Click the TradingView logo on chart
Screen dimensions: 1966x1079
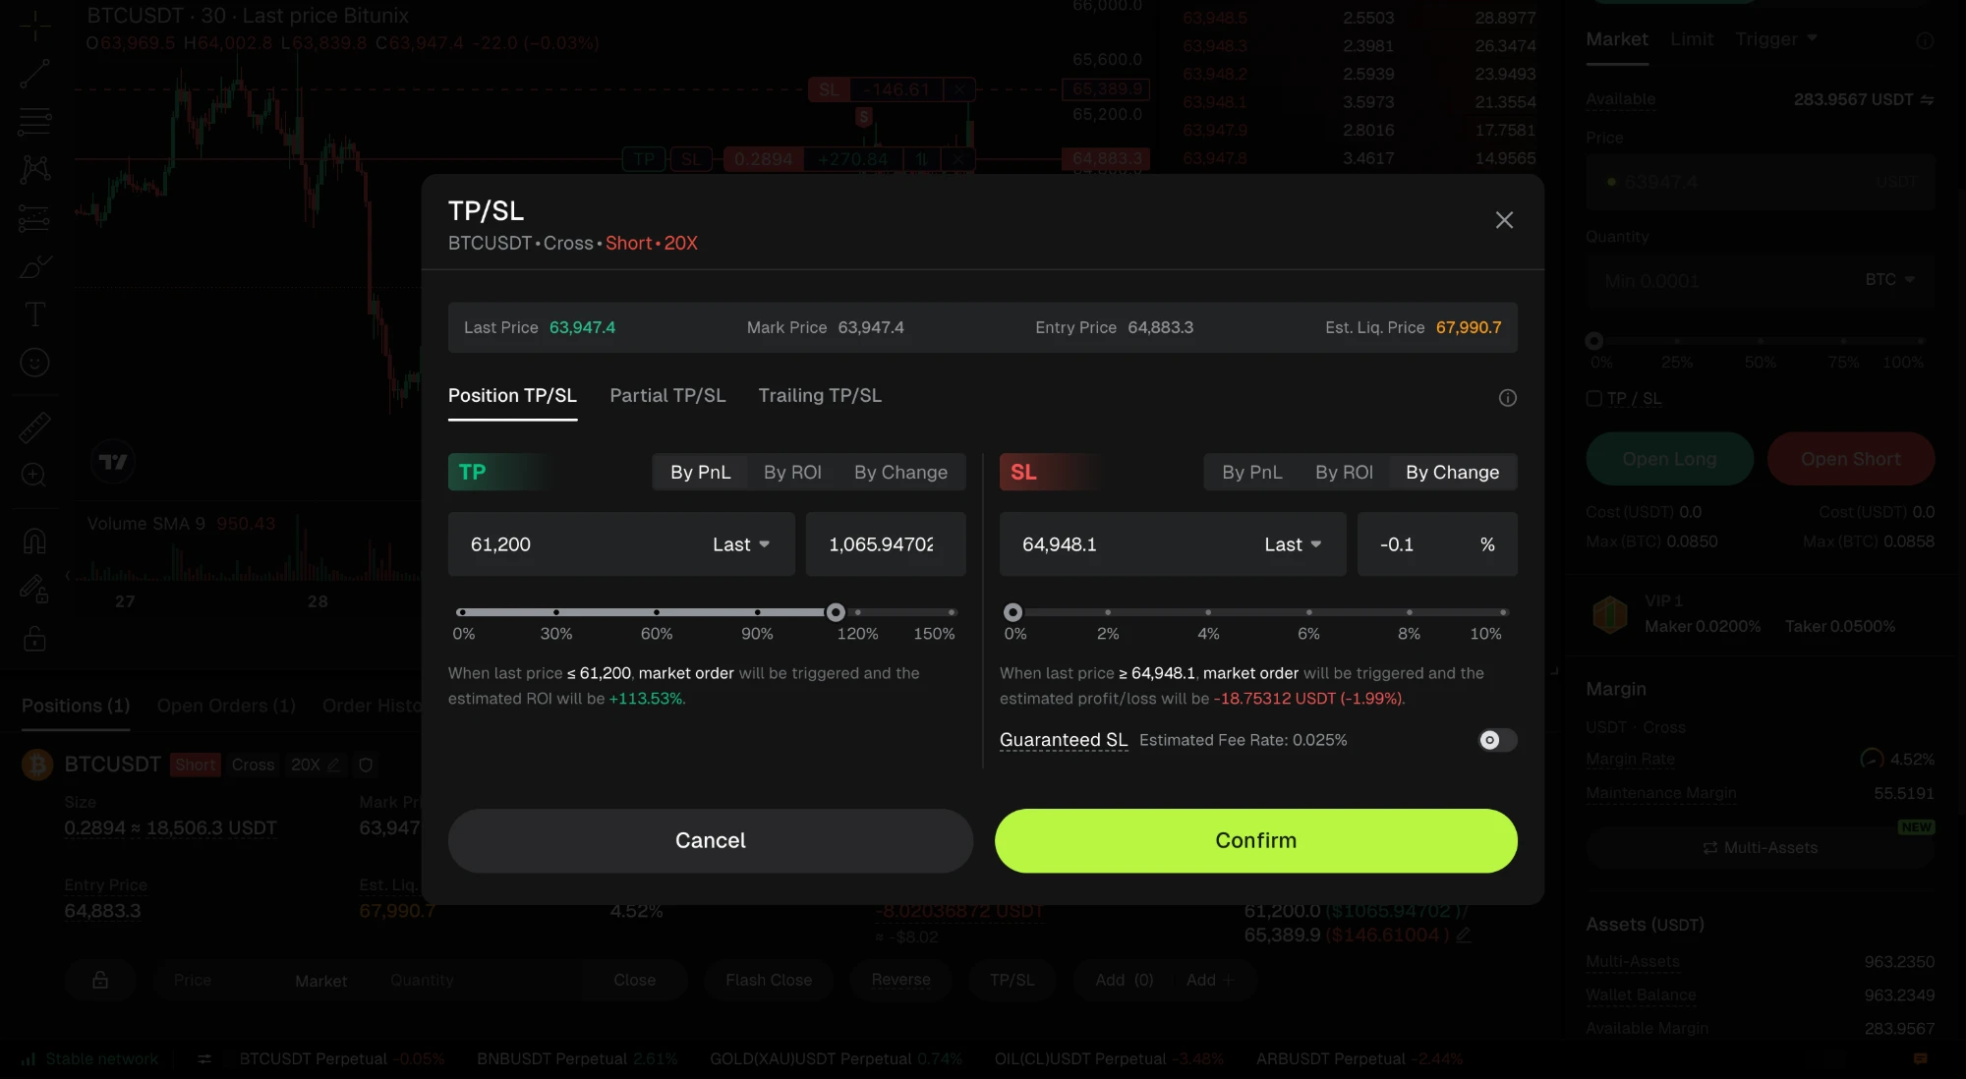tap(113, 462)
